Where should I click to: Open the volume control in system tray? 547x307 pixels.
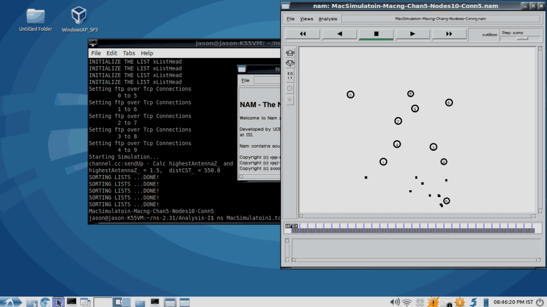tap(395, 302)
